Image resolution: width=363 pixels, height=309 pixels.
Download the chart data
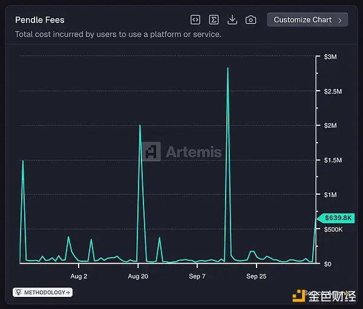point(232,20)
